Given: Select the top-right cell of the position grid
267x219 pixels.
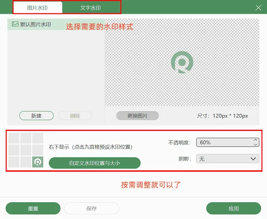Looking at the screenshot, I should point(38,138).
